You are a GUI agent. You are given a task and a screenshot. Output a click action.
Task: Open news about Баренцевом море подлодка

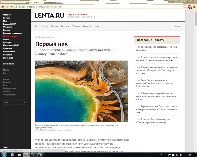[x=156, y=96]
